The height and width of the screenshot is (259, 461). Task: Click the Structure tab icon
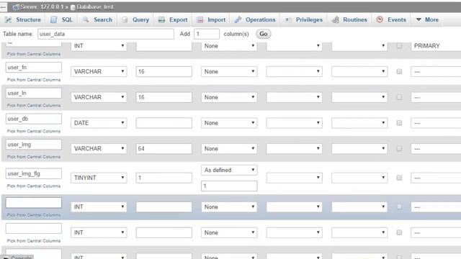(x=9, y=19)
